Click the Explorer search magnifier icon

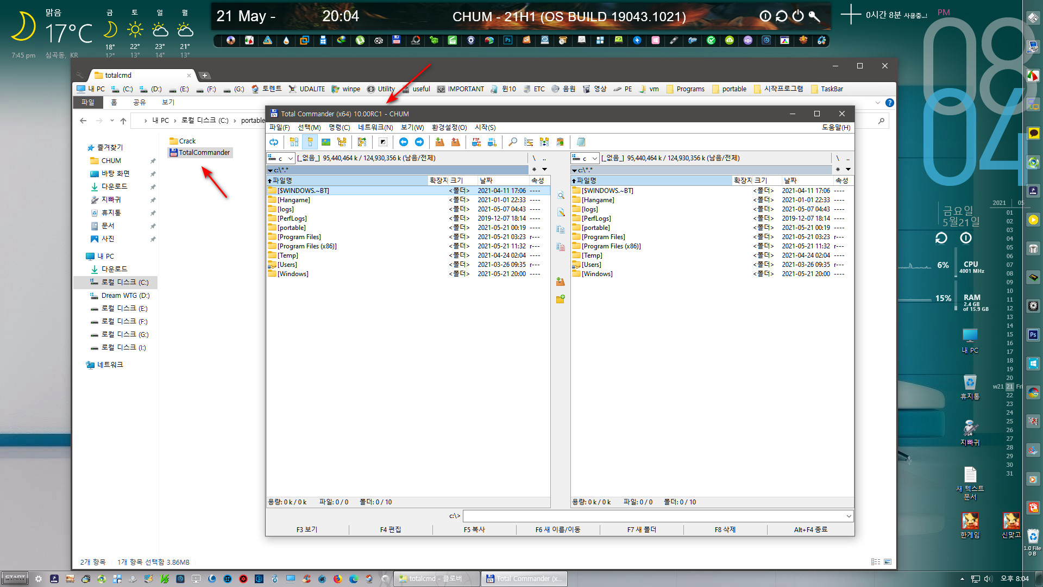coord(881,121)
